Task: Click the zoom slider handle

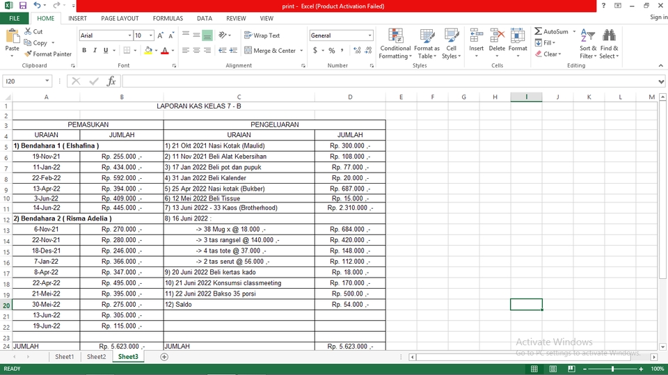Action: click(x=612, y=369)
